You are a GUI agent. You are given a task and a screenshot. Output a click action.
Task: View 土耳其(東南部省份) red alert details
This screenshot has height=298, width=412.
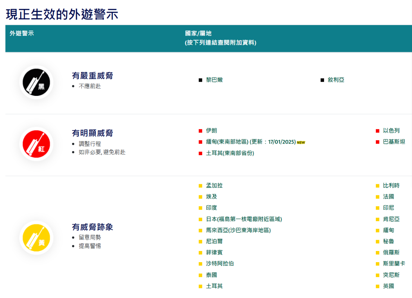click(x=230, y=153)
